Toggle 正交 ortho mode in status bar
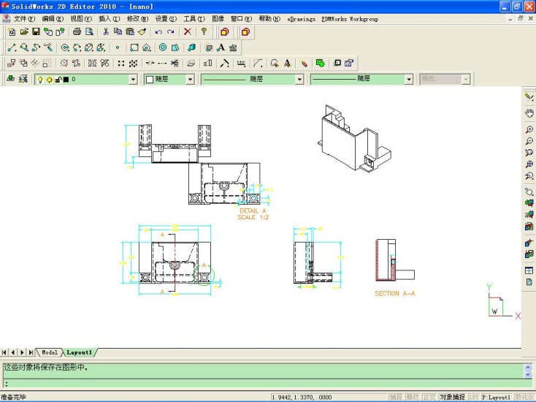 pyautogui.click(x=429, y=397)
